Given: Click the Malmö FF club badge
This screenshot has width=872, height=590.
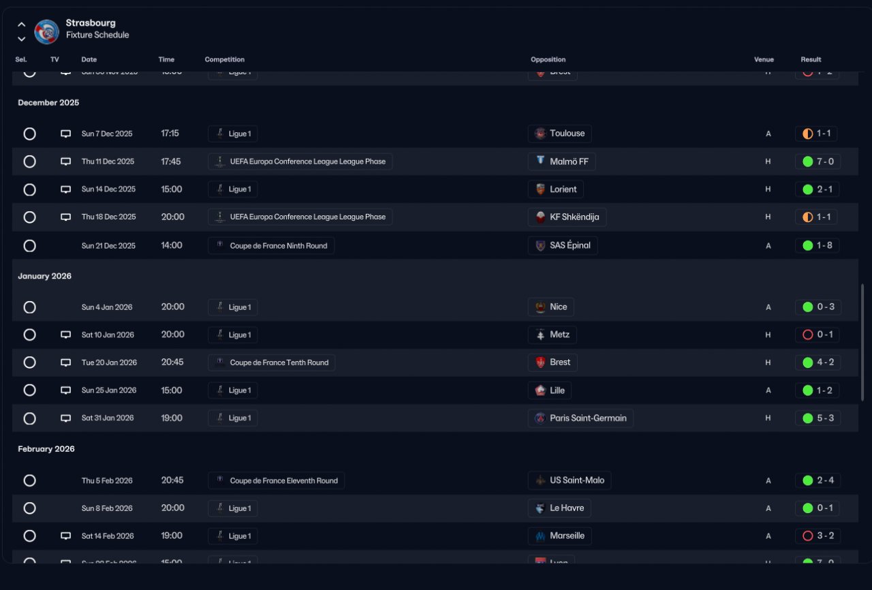Looking at the screenshot, I should pyautogui.click(x=540, y=161).
